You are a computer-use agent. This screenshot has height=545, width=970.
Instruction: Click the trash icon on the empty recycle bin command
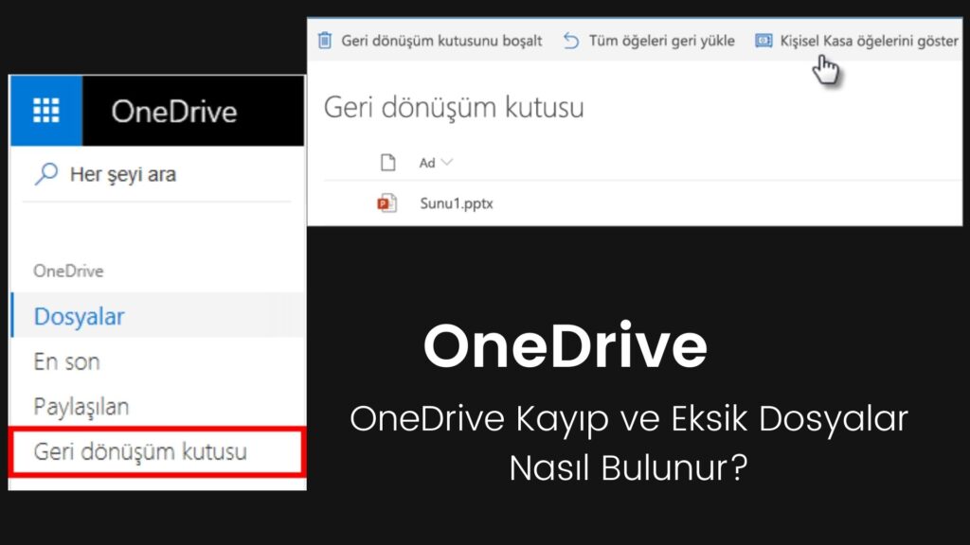click(322, 41)
